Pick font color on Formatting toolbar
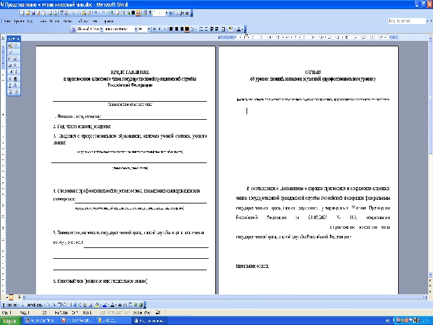The width and height of the screenshot is (433, 325). point(239,29)
